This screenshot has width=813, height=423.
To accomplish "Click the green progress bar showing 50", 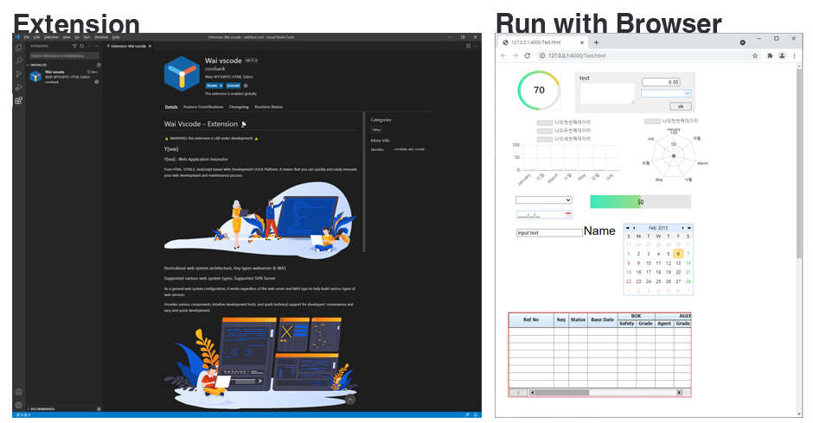I will pyautogui.click(x=640, y=201).
